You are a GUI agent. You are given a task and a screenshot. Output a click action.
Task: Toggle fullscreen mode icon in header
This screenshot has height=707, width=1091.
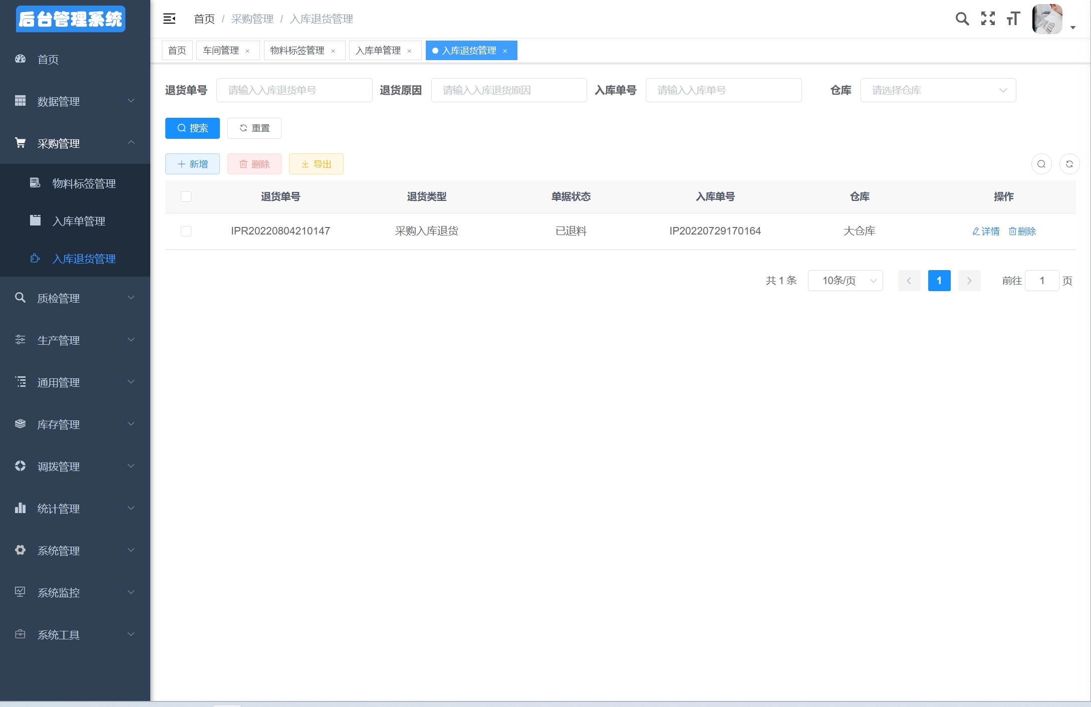point(988,19)
